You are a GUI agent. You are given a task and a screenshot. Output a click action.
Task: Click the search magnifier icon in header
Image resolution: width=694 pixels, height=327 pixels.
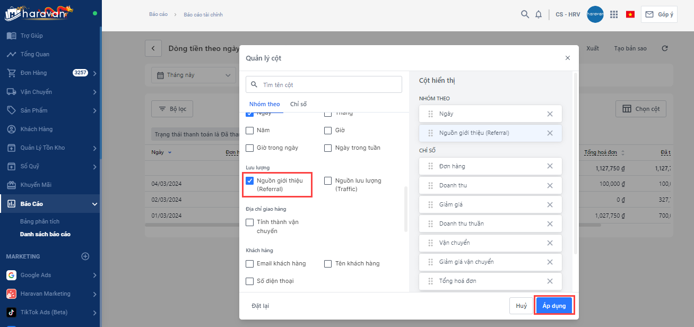pos(525,14)
